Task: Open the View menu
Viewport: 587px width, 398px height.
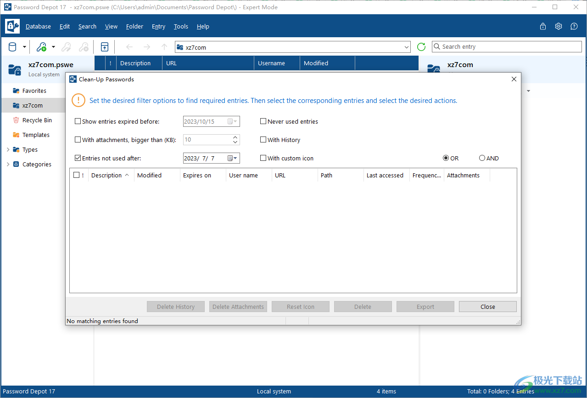Action: (111, 26)
